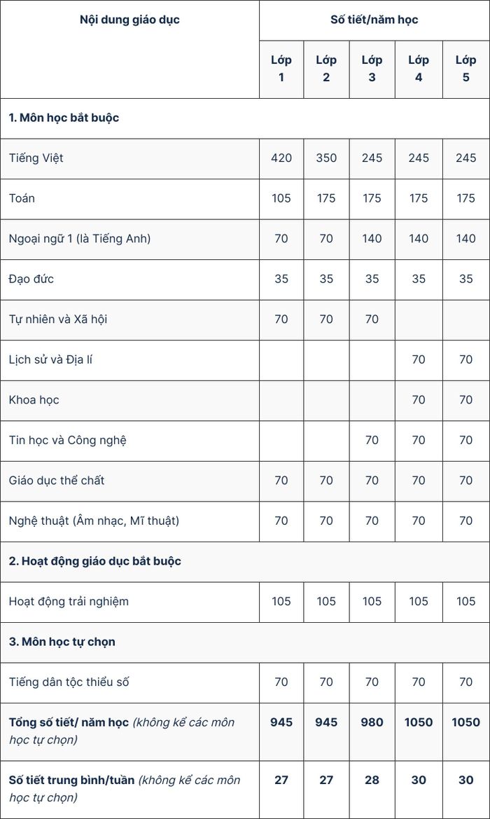The width and height of the screenshot is (490, 819).
Task: Select the 'Lịch sử và Địa lí' label
Action: point(50,359)
